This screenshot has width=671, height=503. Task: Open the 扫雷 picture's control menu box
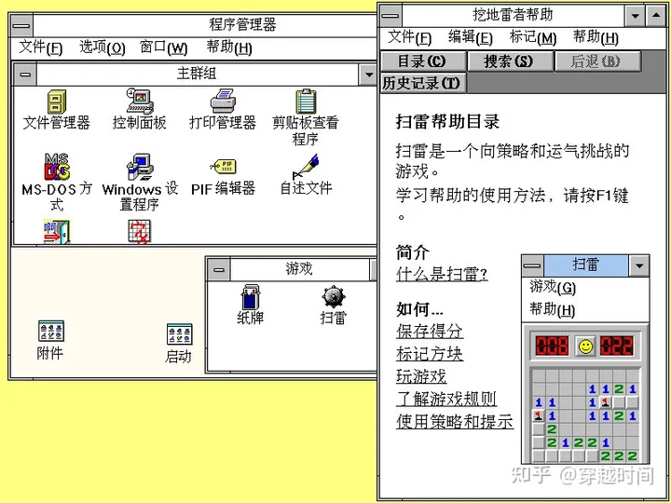coord(533,265)
